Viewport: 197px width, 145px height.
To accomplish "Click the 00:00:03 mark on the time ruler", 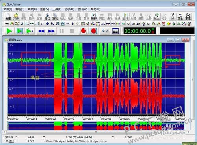I will click(69, 119).
